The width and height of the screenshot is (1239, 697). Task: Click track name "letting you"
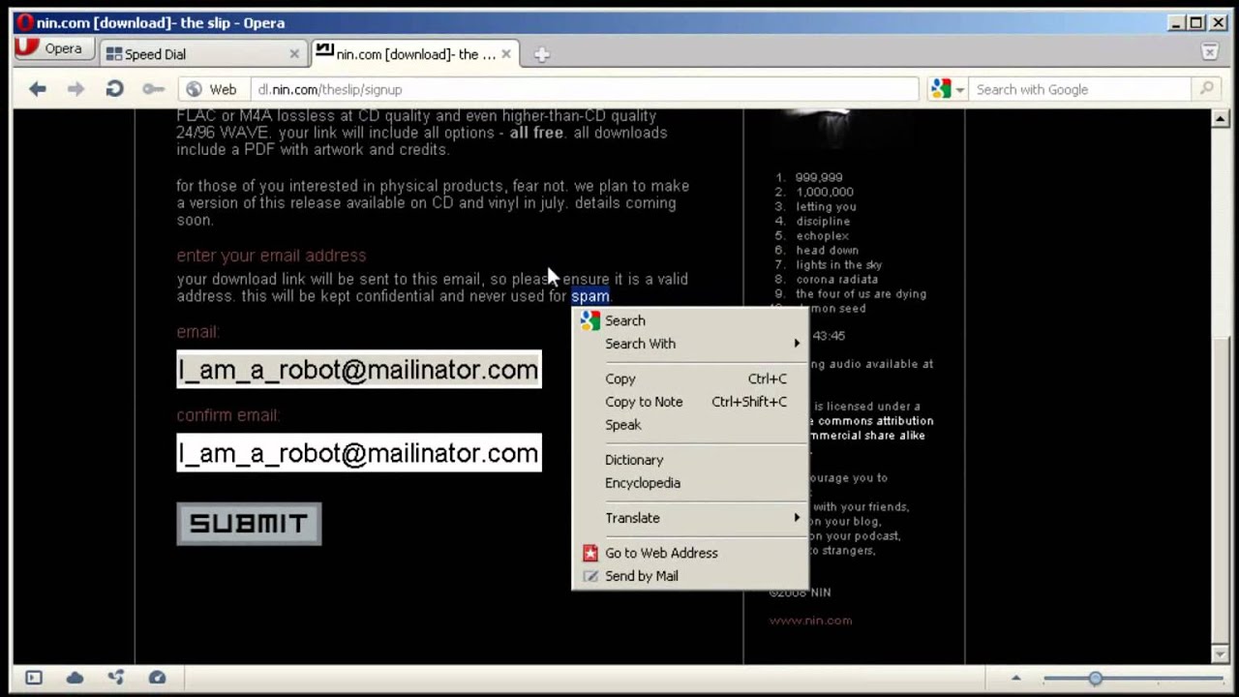click(826, 206)
